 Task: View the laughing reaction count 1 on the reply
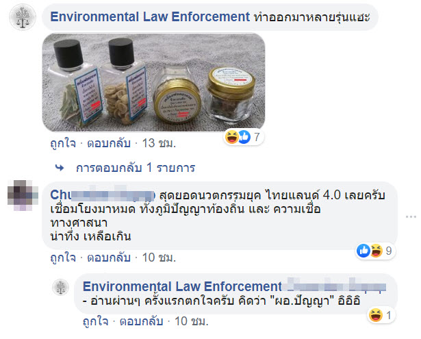[x=381, y=315]
